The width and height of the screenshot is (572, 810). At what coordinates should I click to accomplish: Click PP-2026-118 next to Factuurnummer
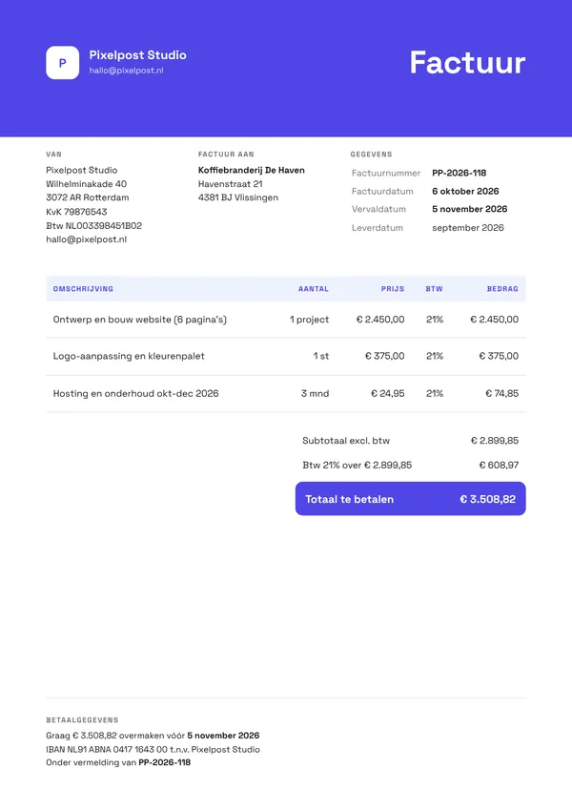click(x=460, y=173)
